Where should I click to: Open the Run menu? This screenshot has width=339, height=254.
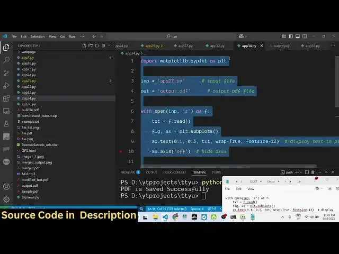[x=72, y=37]
